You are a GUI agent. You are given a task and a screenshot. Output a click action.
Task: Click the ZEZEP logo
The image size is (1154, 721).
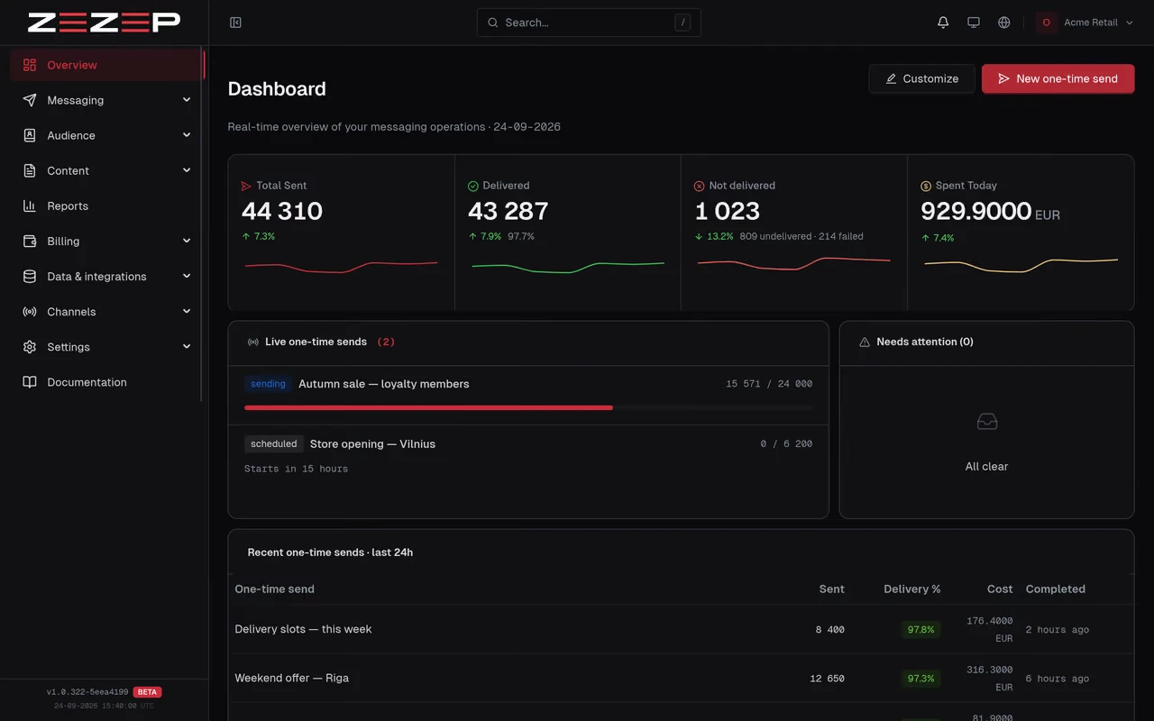click(x=104, y=23)
